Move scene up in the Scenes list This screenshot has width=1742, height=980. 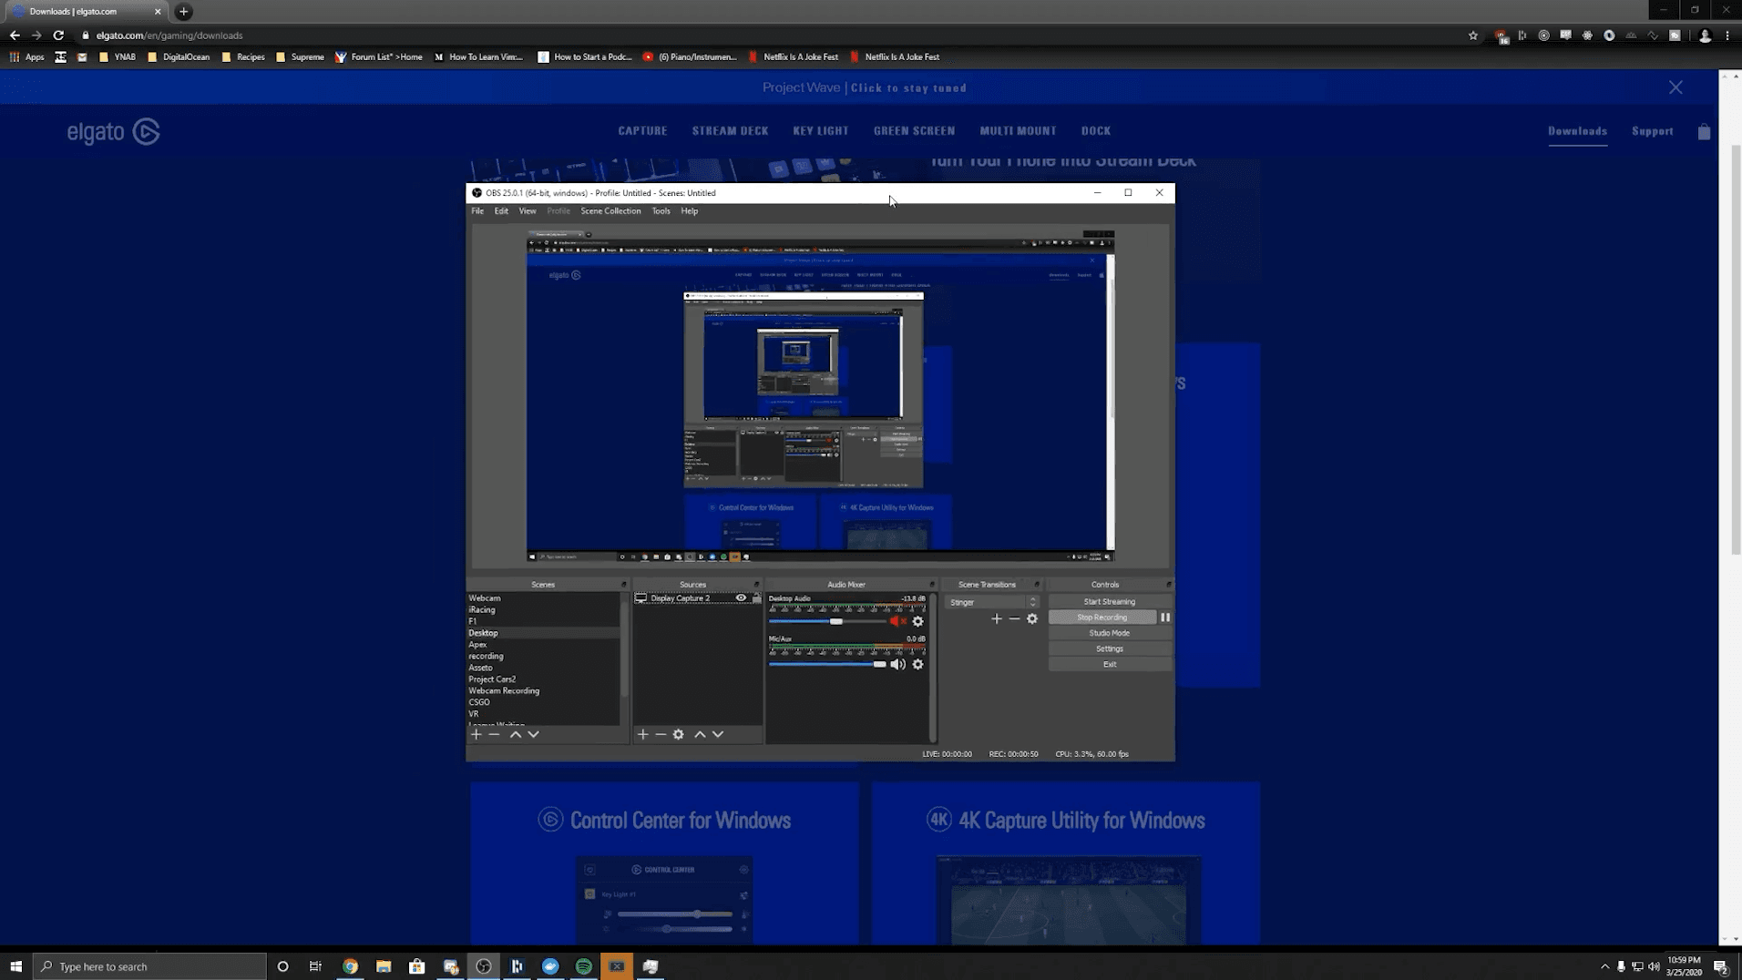pyautogui.click(x=516, y=734)
